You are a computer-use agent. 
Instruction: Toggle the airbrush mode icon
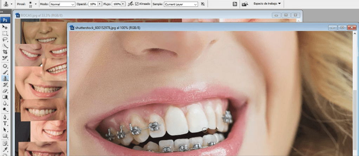click(130, 4)
